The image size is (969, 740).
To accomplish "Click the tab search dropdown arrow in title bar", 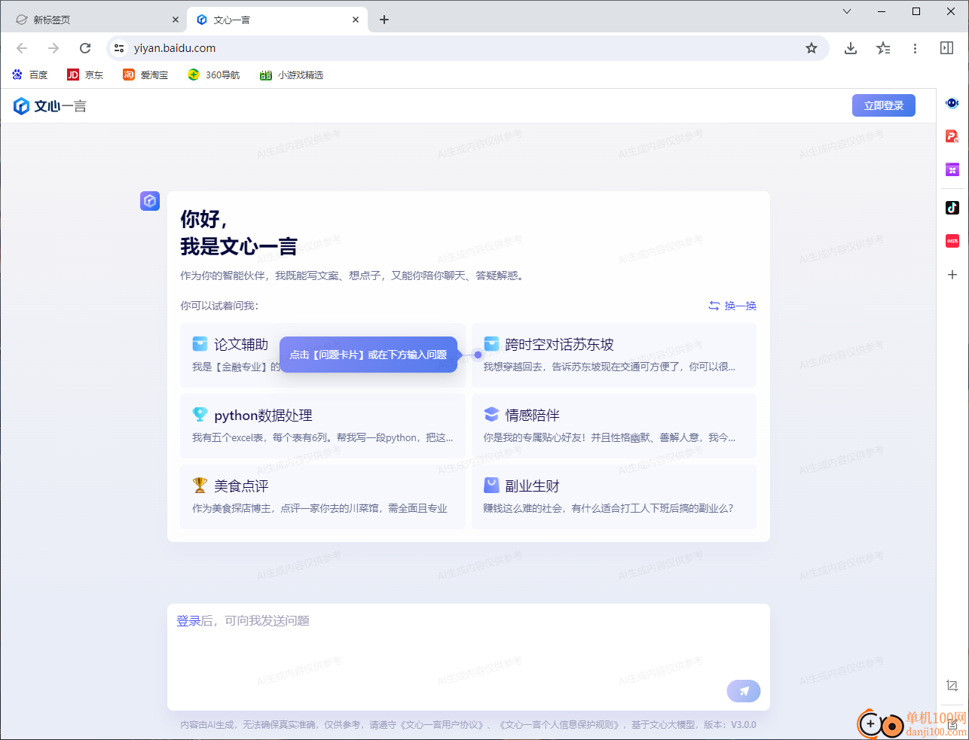I will 846,11.
